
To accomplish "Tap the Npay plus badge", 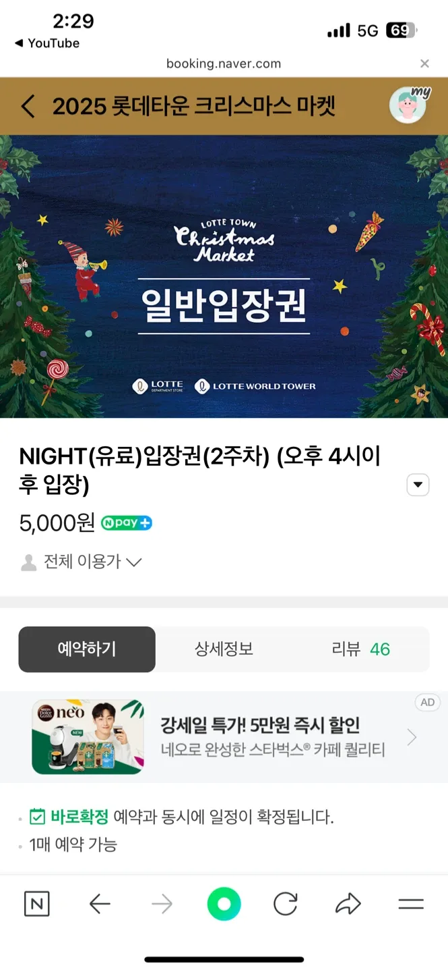I will [x=127, y=522].
